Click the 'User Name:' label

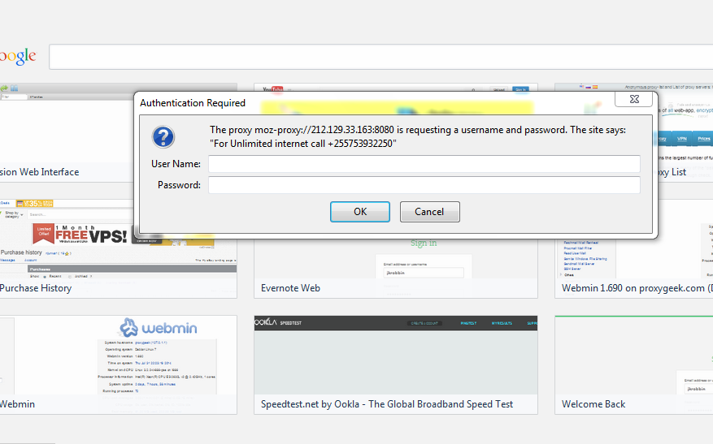(x=176, y=164)
